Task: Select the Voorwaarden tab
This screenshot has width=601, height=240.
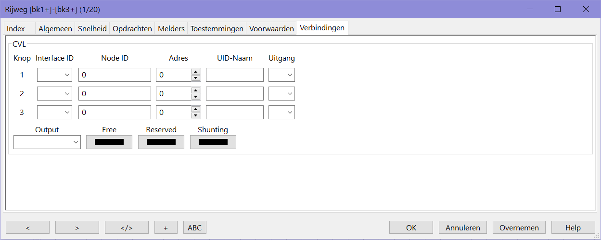Action: pos(271,29)
